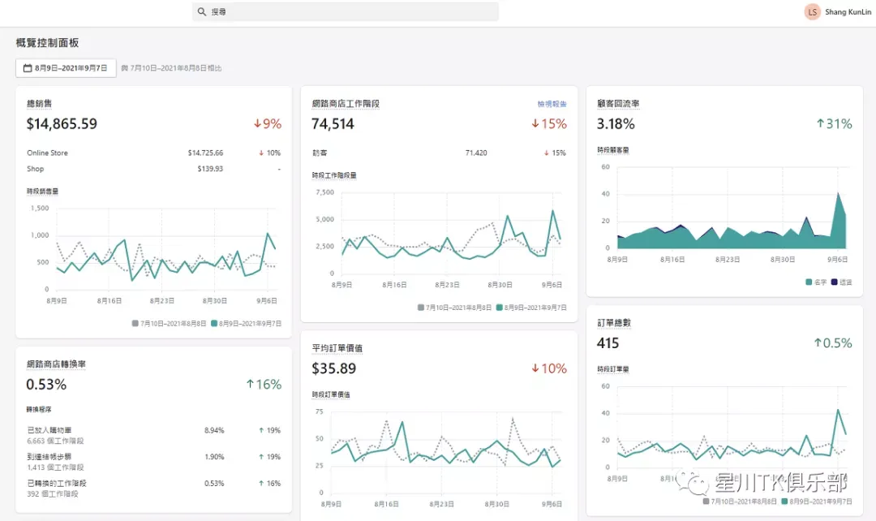Open the 網路商店工作階段 report title
This screenshot has width=876, height=521.
tap(346, 103)
